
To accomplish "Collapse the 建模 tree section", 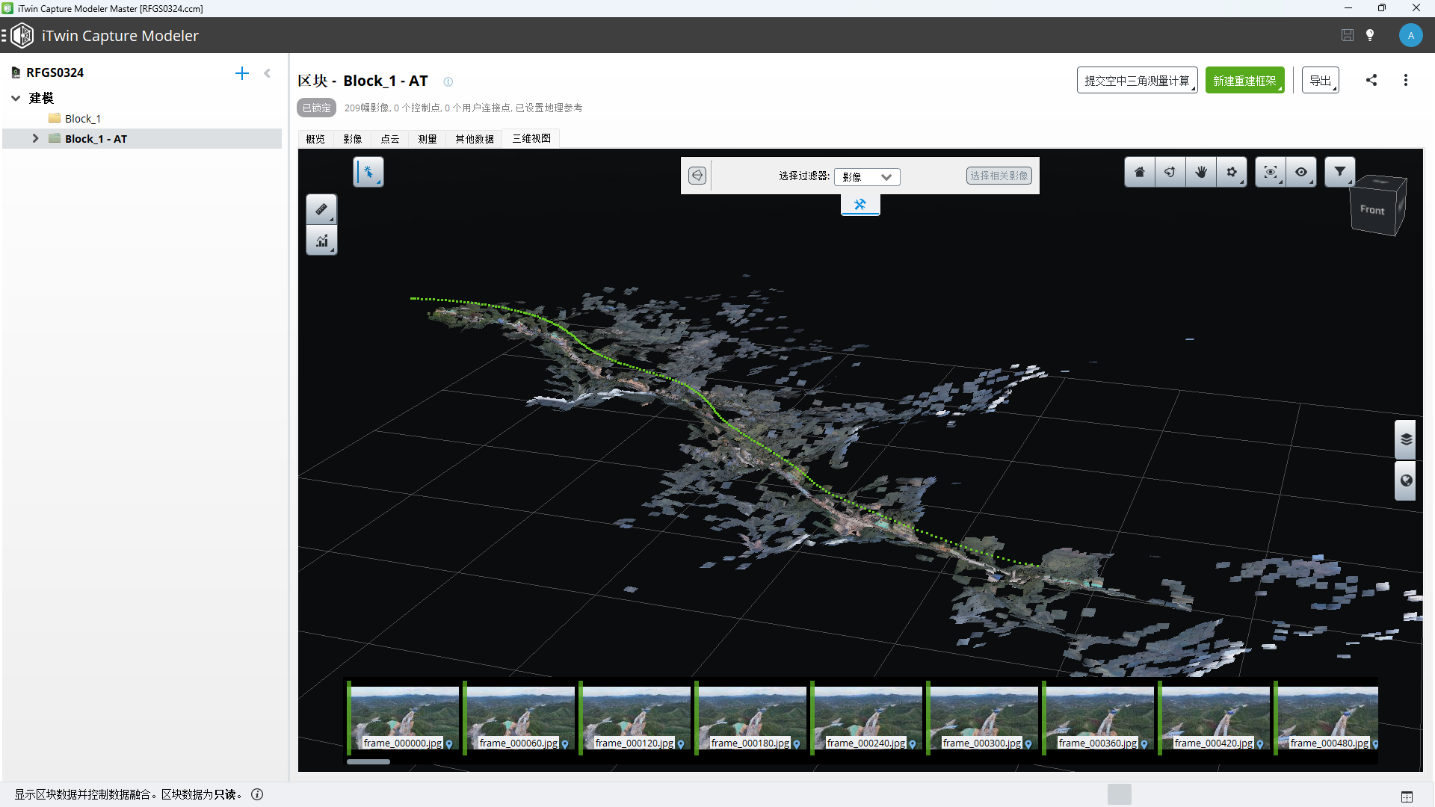I will point(16,98).
